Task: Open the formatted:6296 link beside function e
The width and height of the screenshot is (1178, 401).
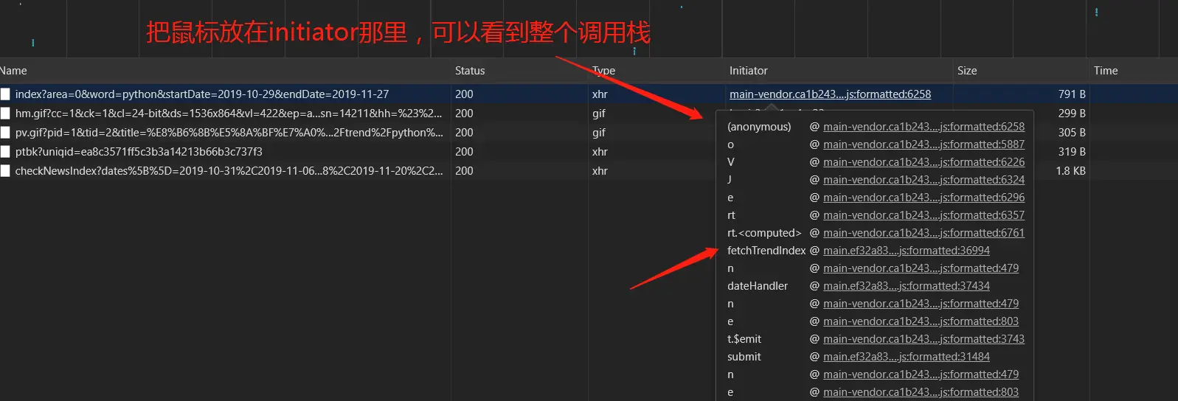Action: click(924, 198)
